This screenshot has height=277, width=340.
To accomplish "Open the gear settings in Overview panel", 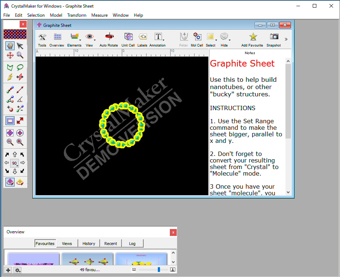I will [17, 270].
